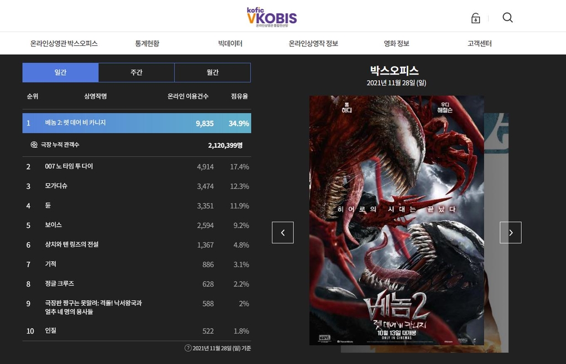566x364 pixels.
Task: Click the 극장 누적 관객수 reel icon
Action: click(34, 144)
